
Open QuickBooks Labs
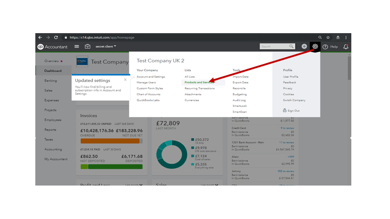pos(148,100)
